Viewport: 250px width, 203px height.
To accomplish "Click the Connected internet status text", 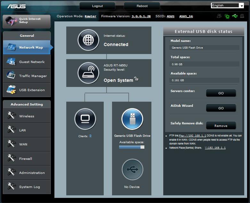I will [x=116, y=44].
